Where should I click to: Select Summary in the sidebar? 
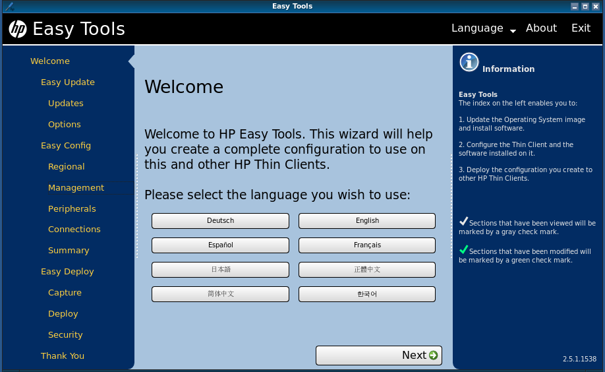(x=69, y=251)
